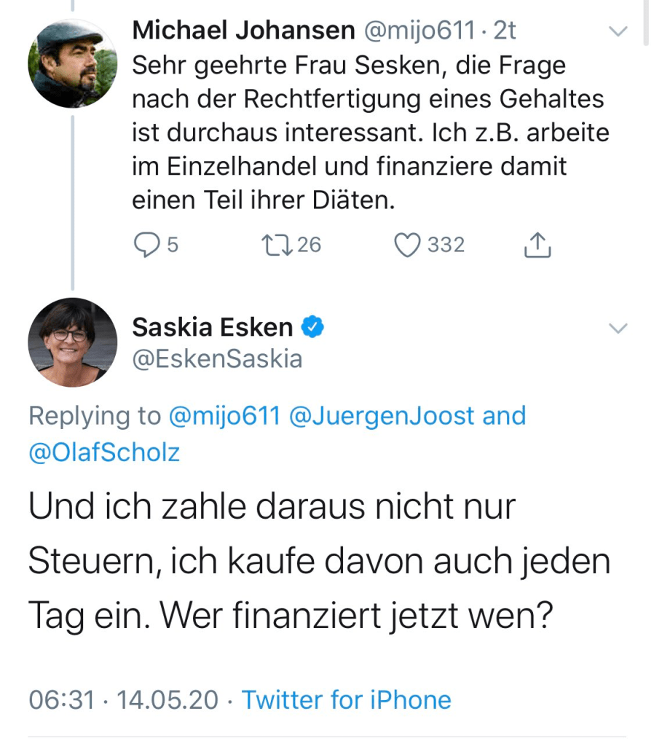Click the 06:31 · 14.05.20 timestamp
The height and width of the screenshot is (746, 654).
point(123,700)
